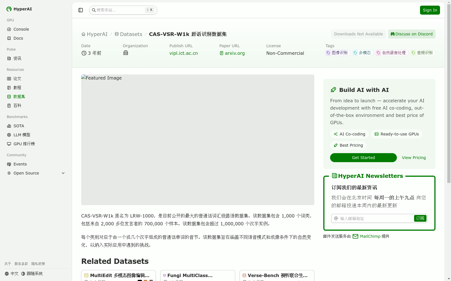Image resolution: width=451 pixels, height=281 pixels.
Task: Toggle the sidebar panel icon
Action: coord(81,10)
